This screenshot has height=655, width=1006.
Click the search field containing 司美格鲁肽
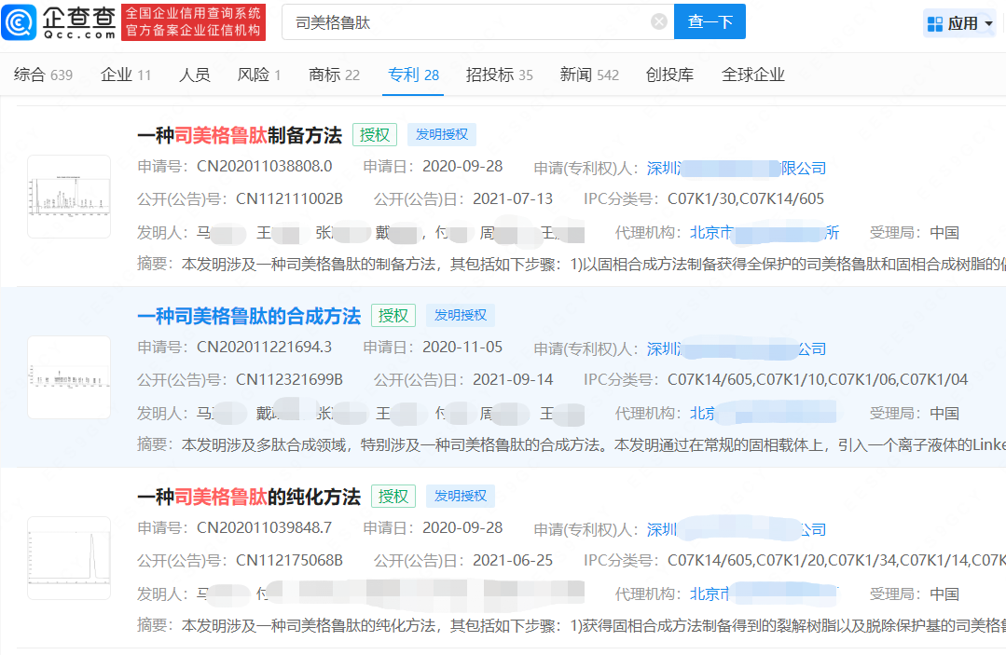point(466,22)
